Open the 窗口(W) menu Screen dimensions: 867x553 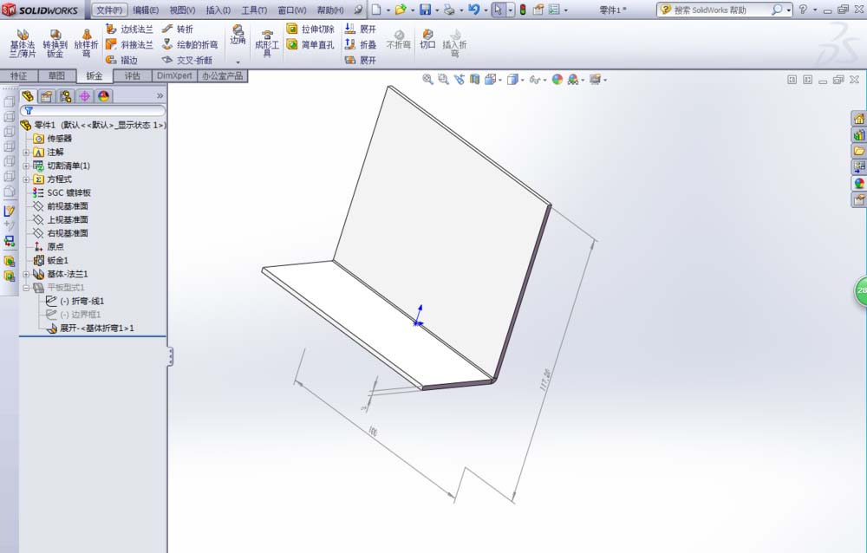point(292,10)
